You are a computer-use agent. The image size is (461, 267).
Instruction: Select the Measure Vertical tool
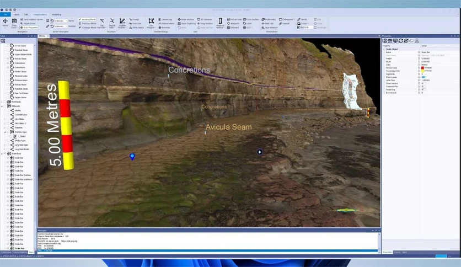click(220, 23)
